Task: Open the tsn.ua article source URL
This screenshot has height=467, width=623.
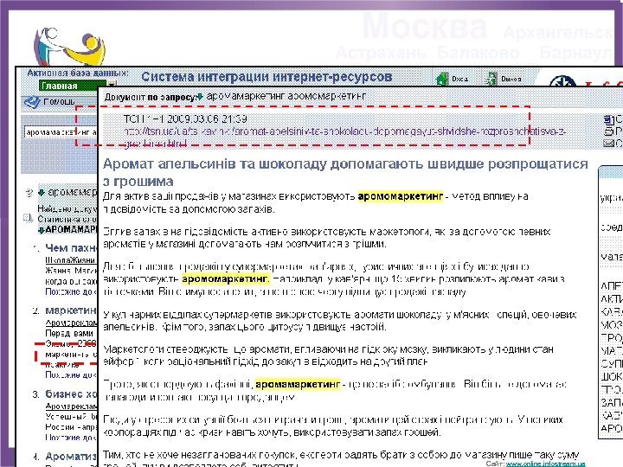Action: click(345, 137)
